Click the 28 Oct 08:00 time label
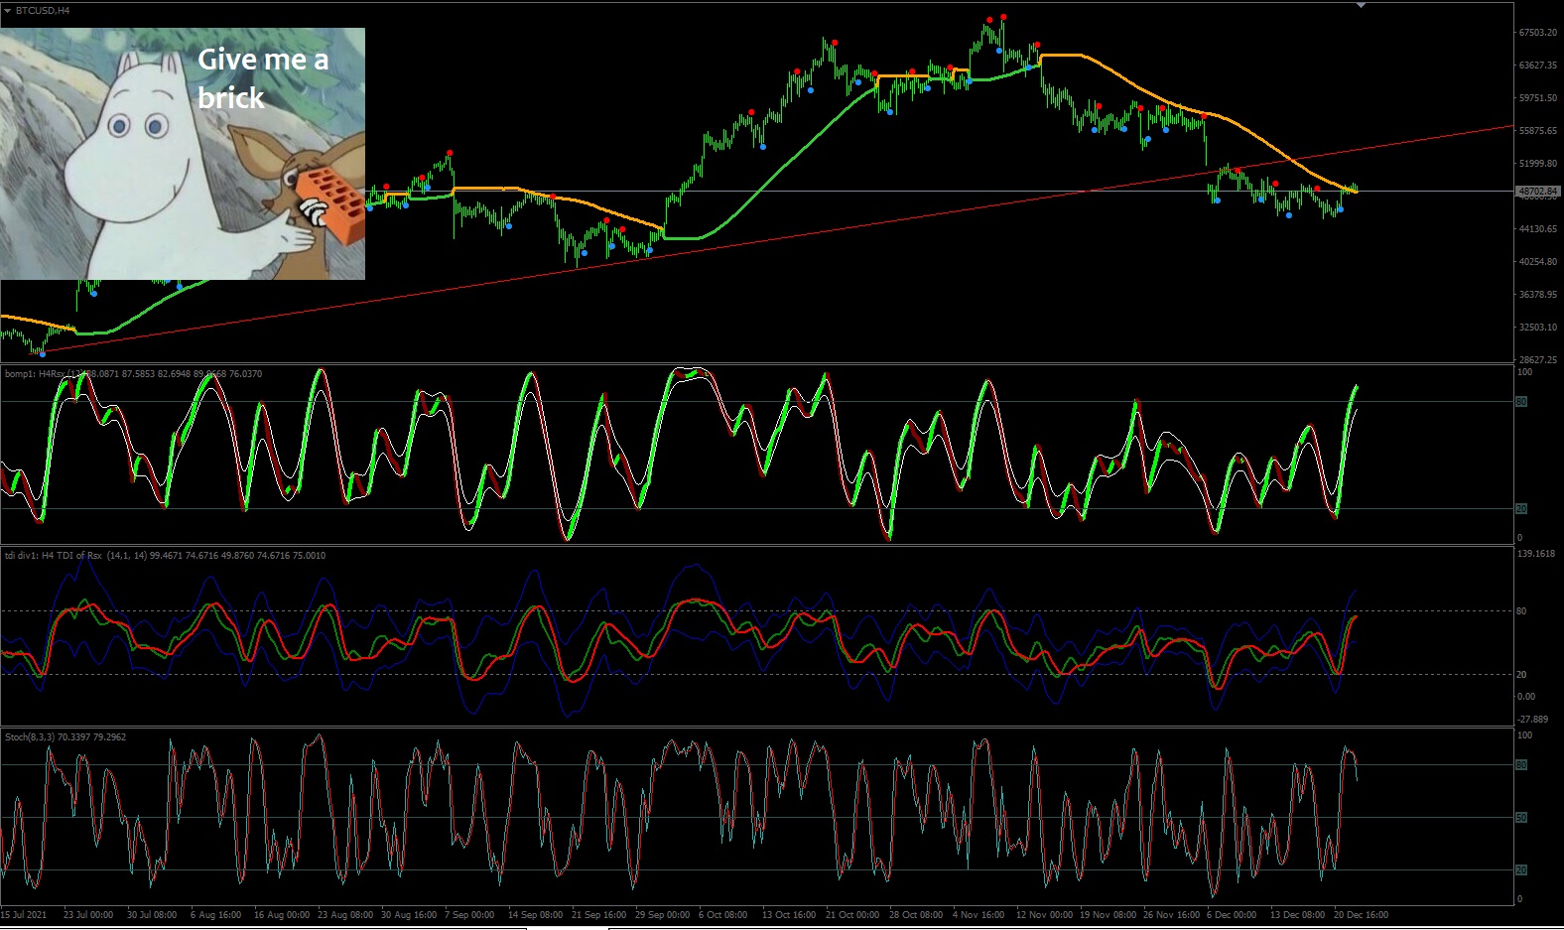Screen dimensions: 1564x930 [x=916, y=915]
